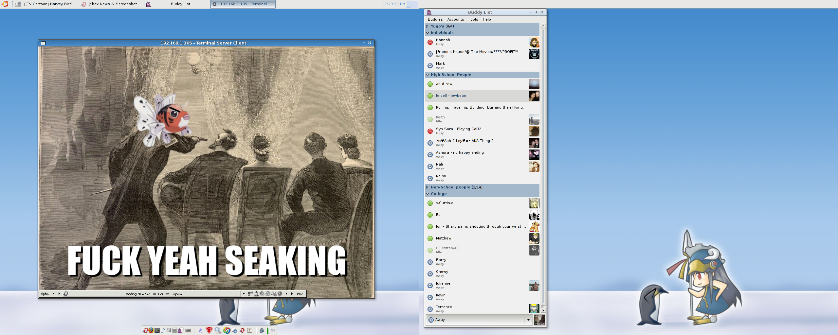Screen dimensions: 838x335
Task: Expand the Yugo's buddy group
Action: click(x=428, y=26)
